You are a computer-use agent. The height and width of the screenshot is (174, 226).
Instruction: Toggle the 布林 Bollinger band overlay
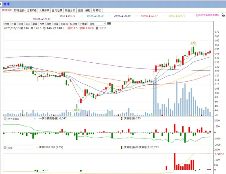point(42,24)
